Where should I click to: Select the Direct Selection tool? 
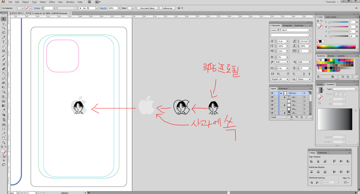(x=3, y=23)
